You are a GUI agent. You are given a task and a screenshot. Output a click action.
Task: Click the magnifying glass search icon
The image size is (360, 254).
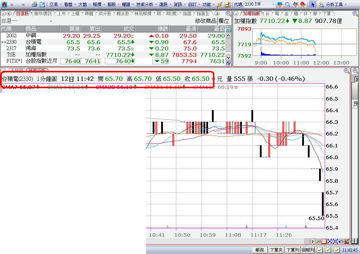[287, 4]
